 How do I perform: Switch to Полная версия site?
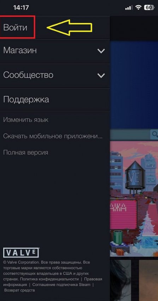(x=26, y=153)
